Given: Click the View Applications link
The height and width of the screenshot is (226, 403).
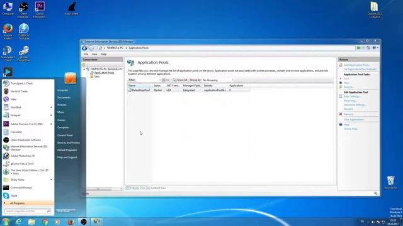Looking at the screenshot, I should click(x=354, y=119).
